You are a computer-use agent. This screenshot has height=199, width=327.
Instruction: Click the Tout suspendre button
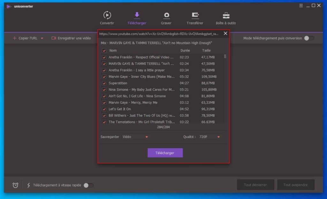(295, 185)
